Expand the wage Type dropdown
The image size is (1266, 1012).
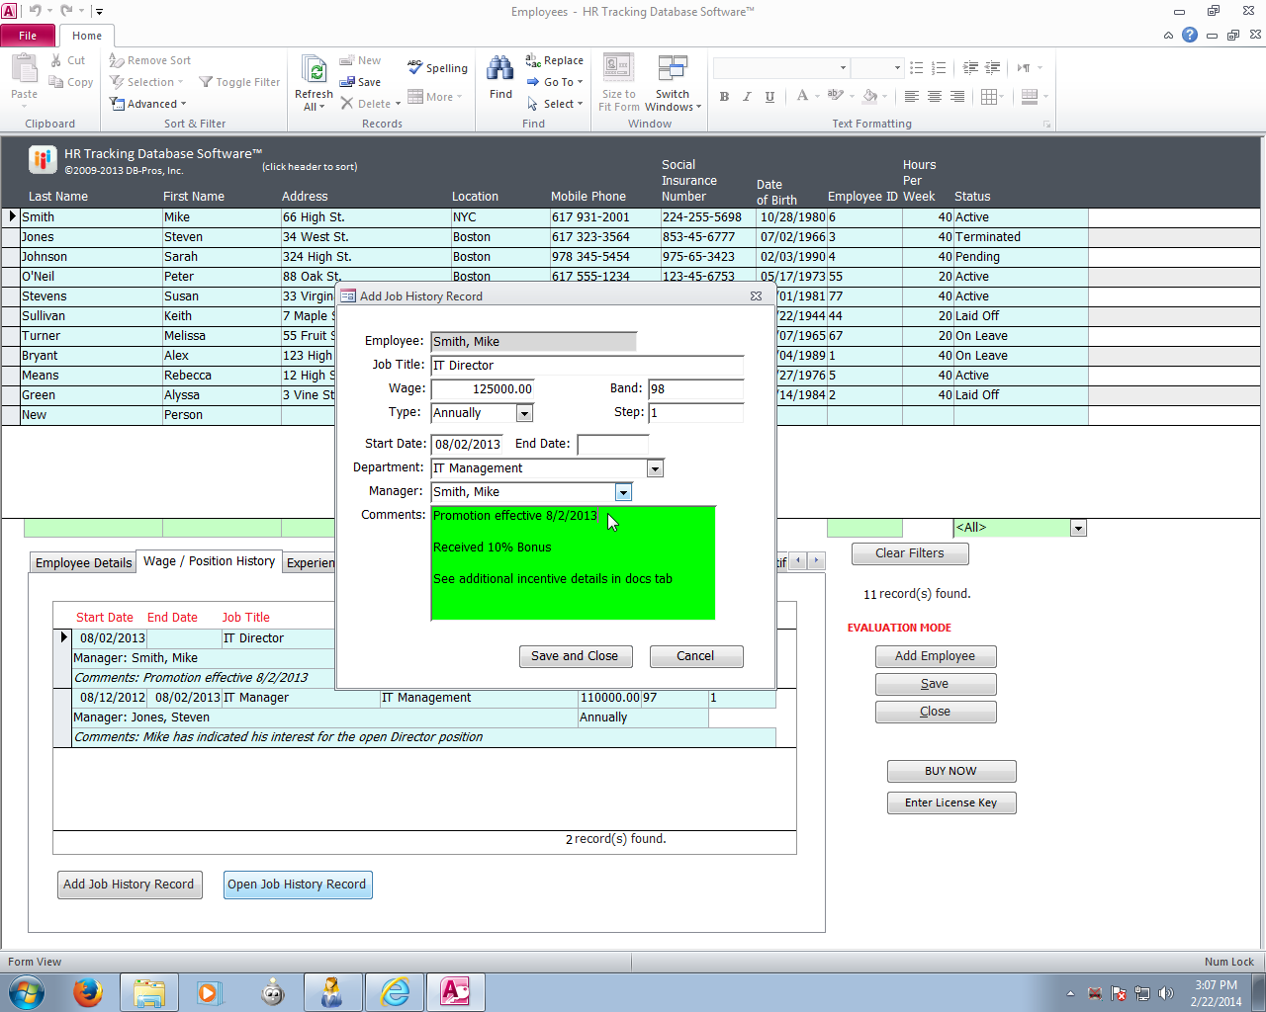(x=524, y=413)
